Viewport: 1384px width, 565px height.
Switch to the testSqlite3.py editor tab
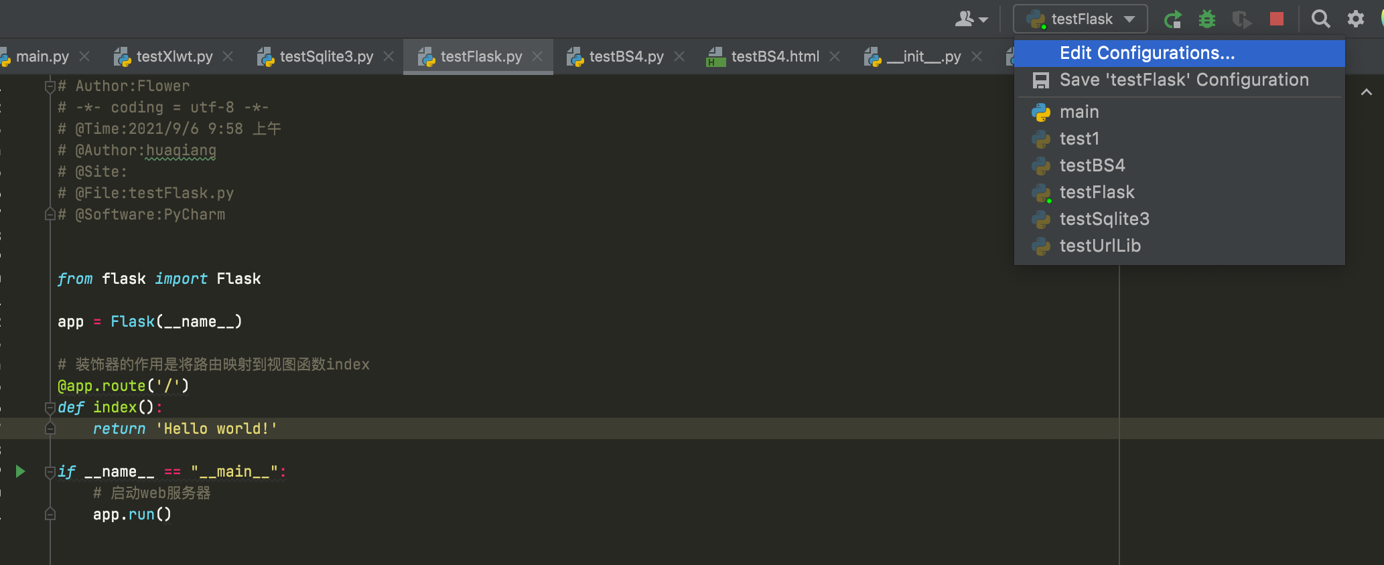click(x=326, y=57)
